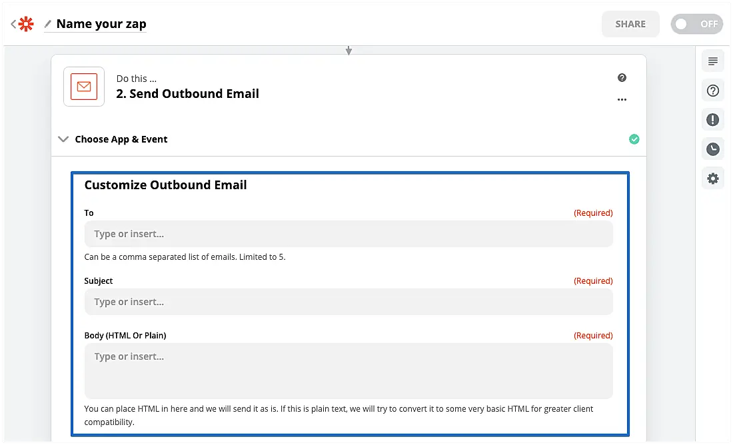Click the "Name your zap" title
This screenshot has width=733, height=445.
point(101,24)
